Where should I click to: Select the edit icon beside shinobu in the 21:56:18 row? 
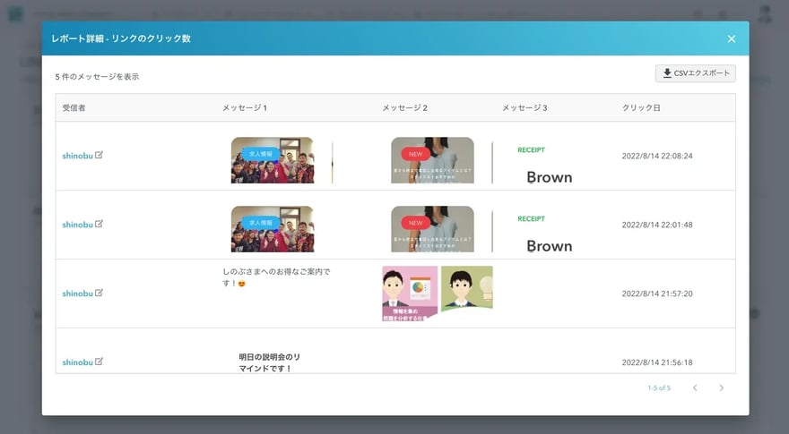100,362
